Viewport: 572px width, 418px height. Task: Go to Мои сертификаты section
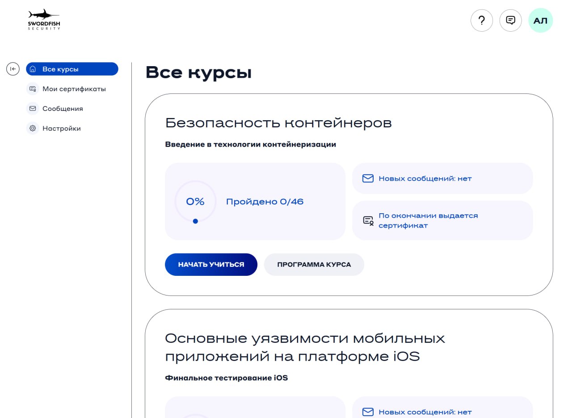(x=74, y=89)
